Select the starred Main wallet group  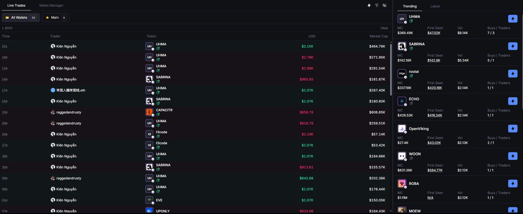click(56, 18)
